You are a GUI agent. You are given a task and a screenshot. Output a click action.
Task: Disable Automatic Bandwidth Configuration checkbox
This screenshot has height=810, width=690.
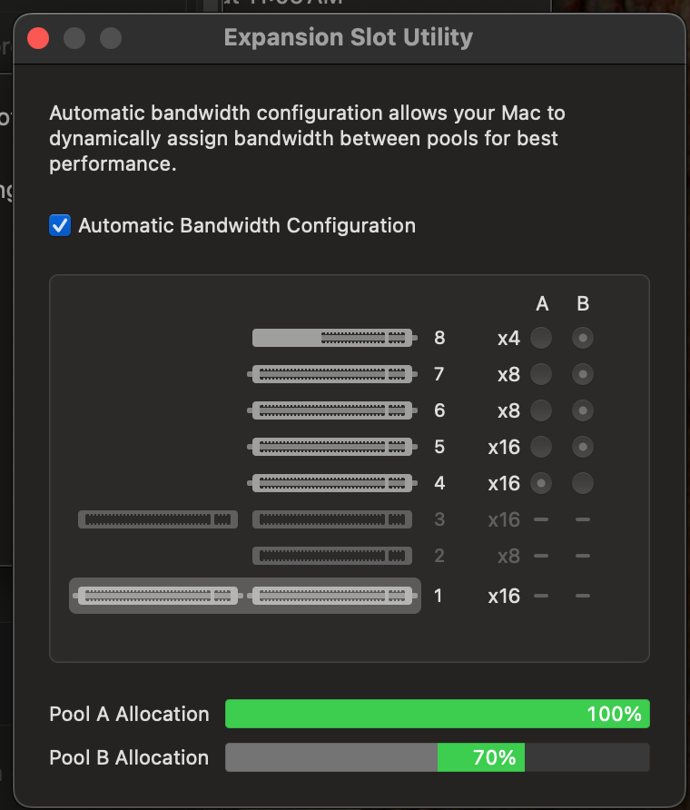60,226
